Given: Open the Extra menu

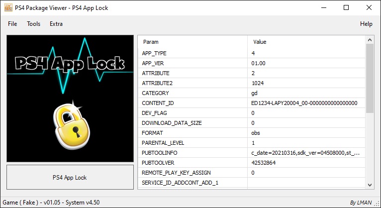Looking at the screenshot, I should (56, 24).
